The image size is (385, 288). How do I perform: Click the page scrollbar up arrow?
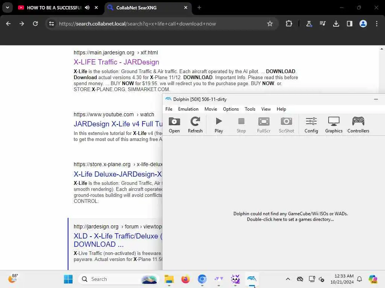click(382, 49)
